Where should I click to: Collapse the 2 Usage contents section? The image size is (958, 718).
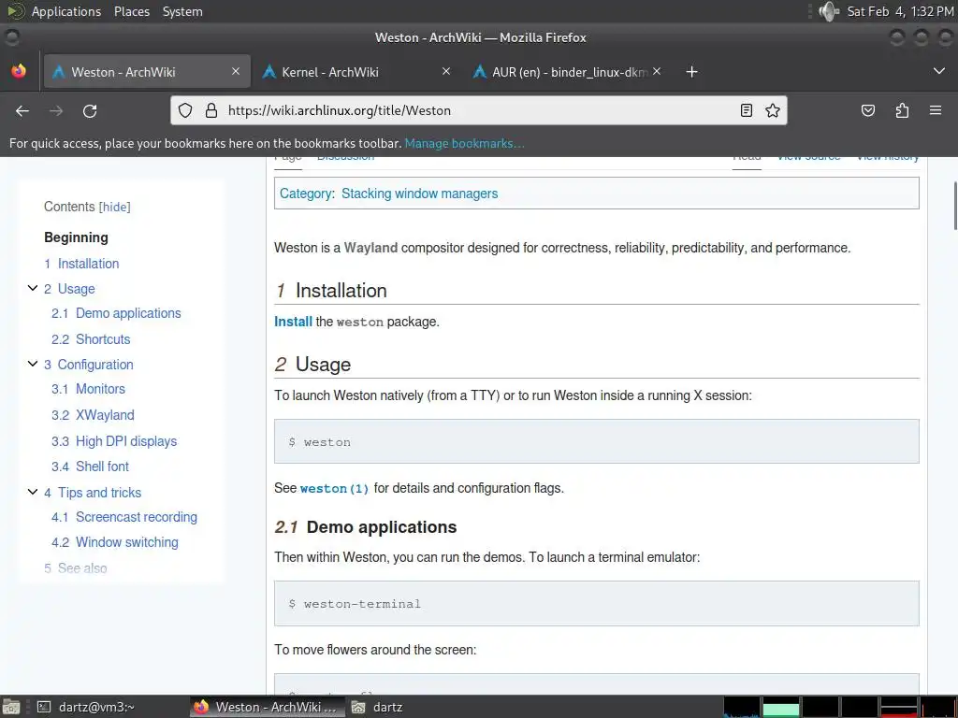pos(33,288)
